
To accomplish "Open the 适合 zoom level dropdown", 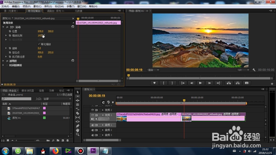I will click(153, 70).
